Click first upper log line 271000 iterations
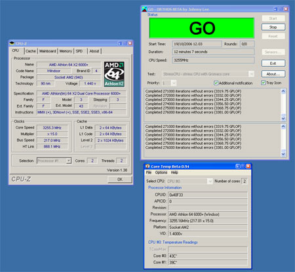 193,91
